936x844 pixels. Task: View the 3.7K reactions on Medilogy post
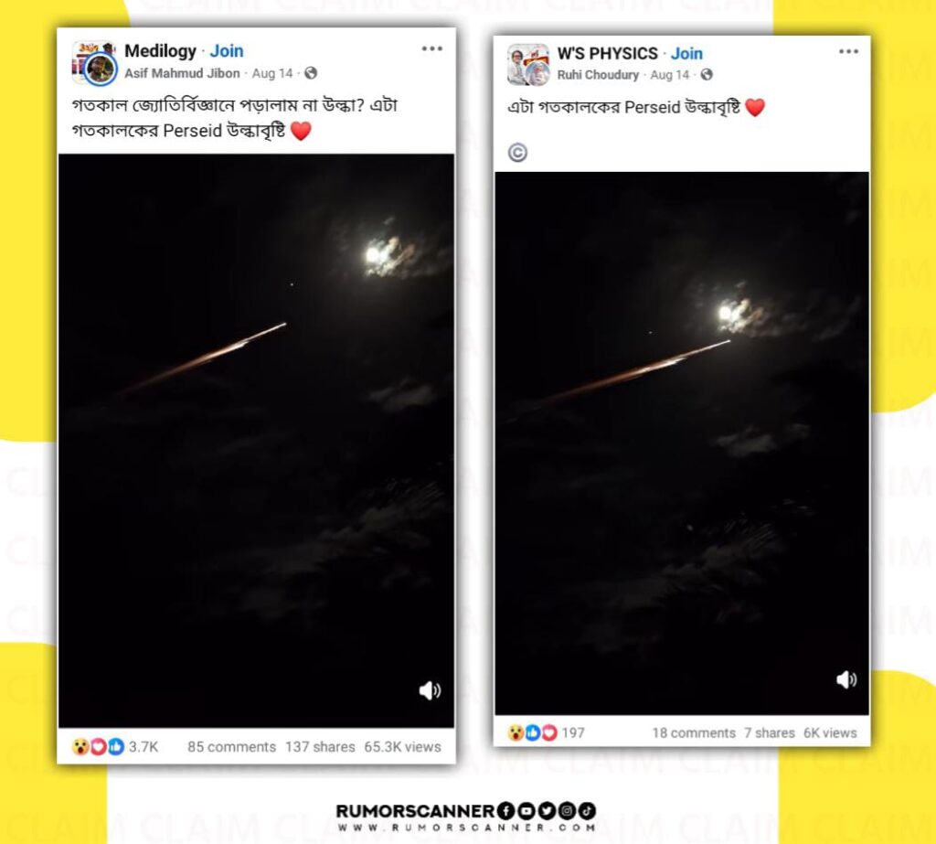[x=114, y=747]
